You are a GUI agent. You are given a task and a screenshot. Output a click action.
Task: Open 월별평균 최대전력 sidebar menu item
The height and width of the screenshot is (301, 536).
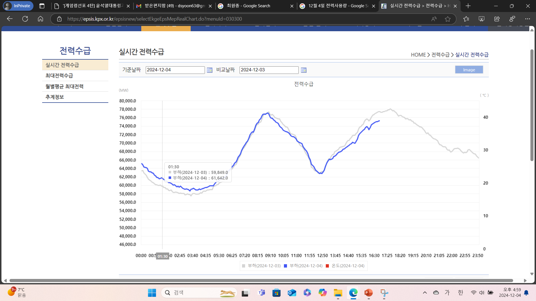point(64,86)
